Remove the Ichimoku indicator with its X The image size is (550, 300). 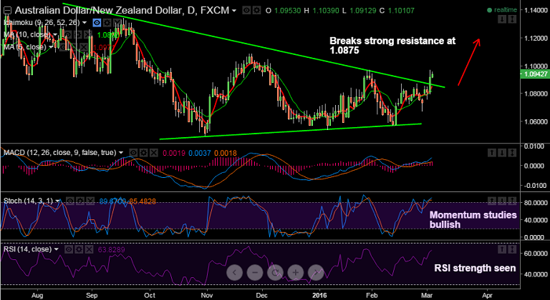tap(117, 22)
